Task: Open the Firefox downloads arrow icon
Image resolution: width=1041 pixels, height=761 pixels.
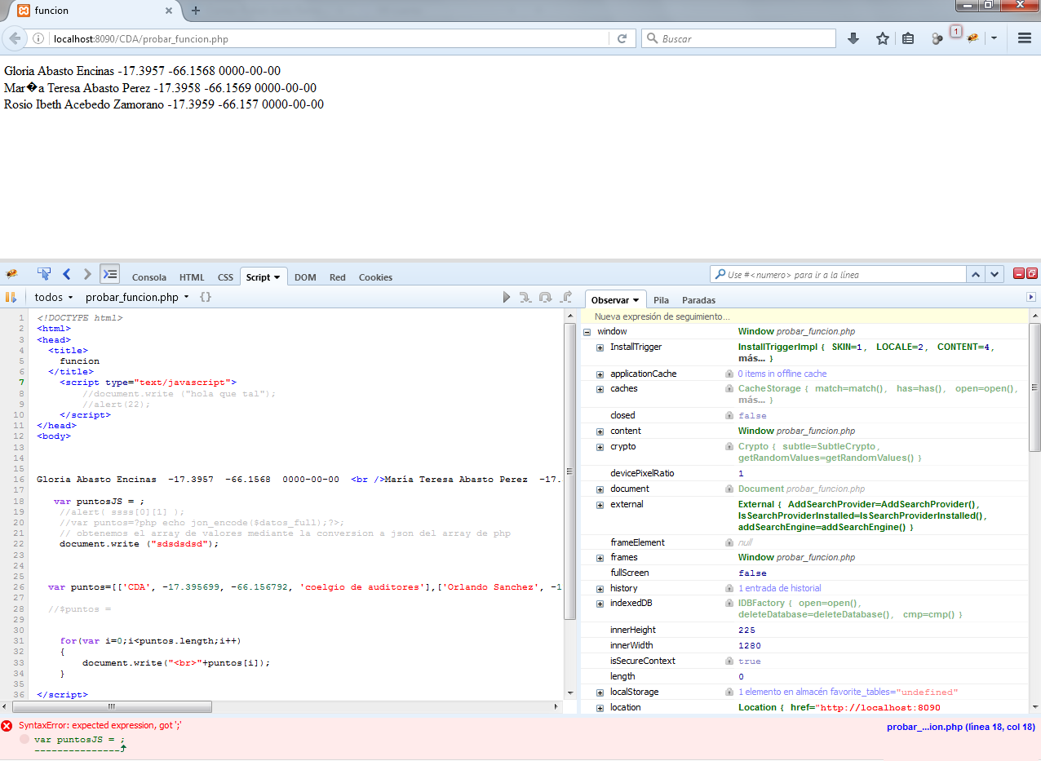Action: pos(853,38)
